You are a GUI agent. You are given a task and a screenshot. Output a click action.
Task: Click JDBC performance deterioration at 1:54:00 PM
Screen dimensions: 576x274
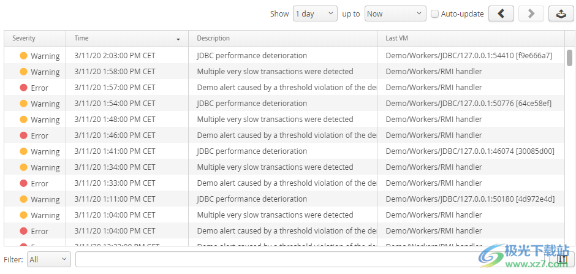[x=252, y=103]
